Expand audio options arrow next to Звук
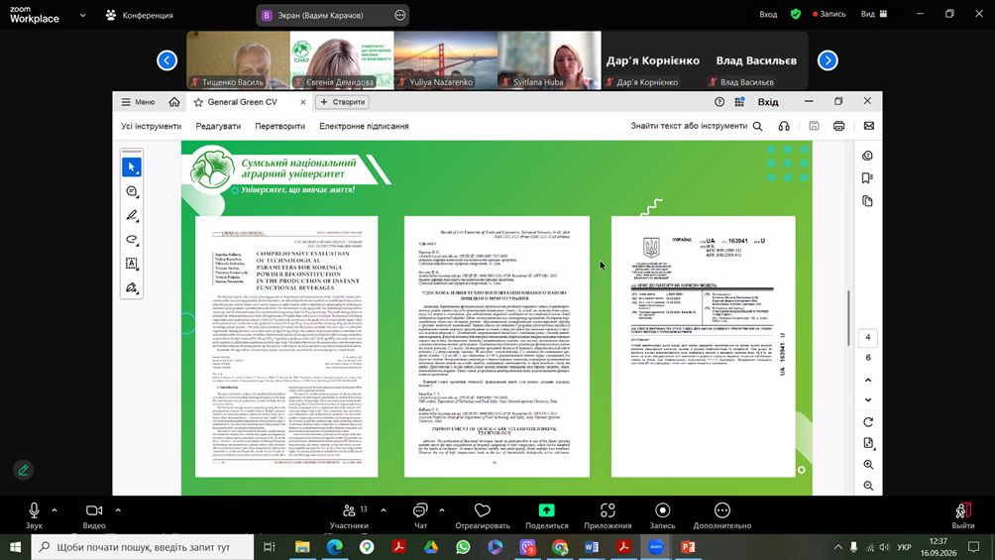This screenshot has height=560, width=995. click(54, 509)
